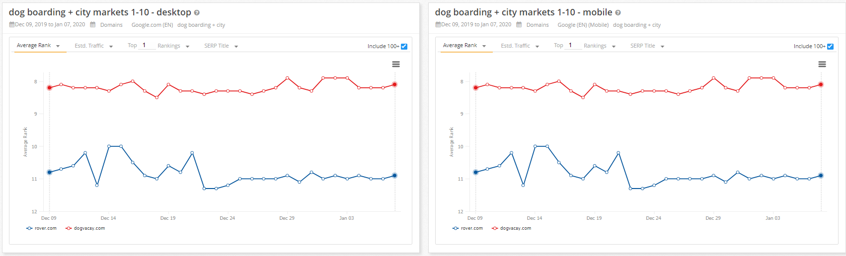Viewport: 846px width, 256px height.
Task: Uncheck Include 100+ in desktop panel
Action: (404, 46)
